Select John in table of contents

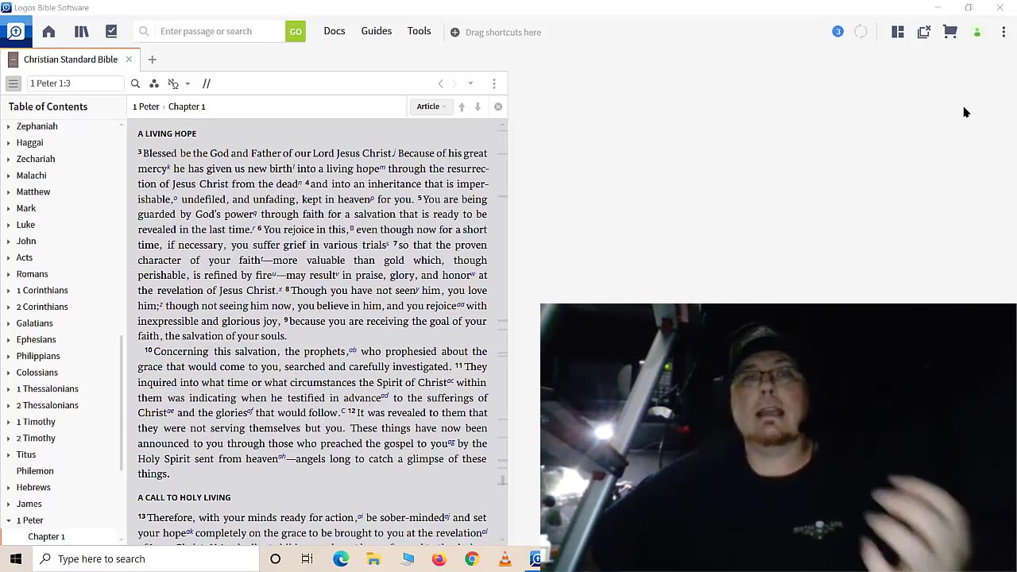pos(26,242)
